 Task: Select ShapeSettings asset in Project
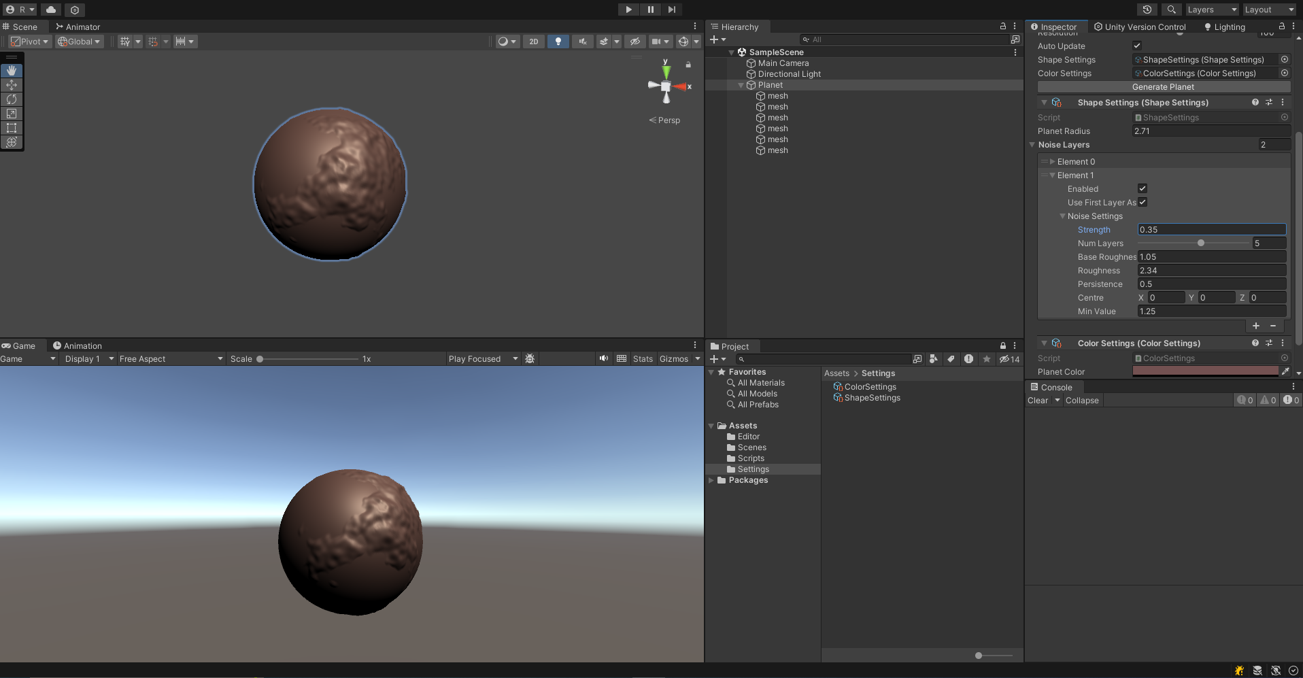click(x=866, y=398)
